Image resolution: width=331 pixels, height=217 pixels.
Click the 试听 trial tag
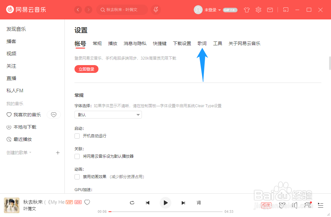[78, 202]
